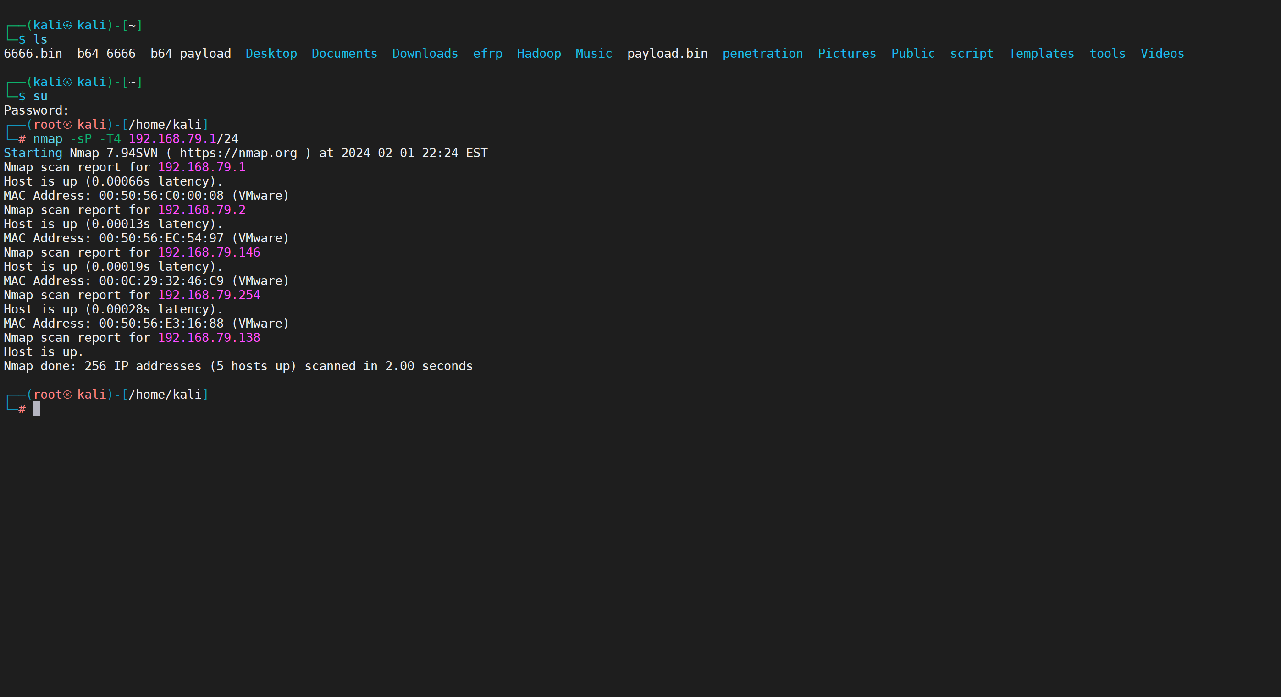
Task: Click the Pictures directory name
Action: click(x=847, y=54)
